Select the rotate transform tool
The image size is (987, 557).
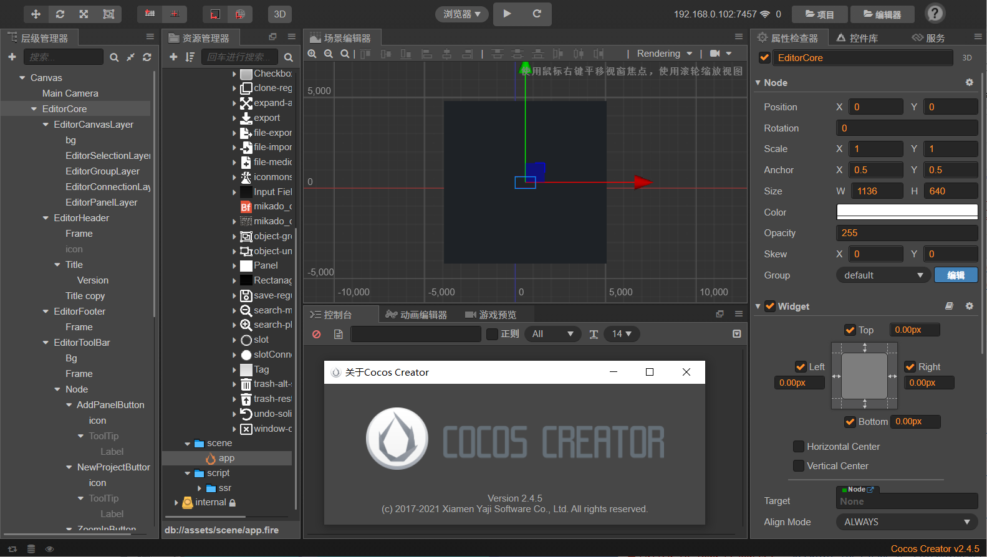(60, 14)
